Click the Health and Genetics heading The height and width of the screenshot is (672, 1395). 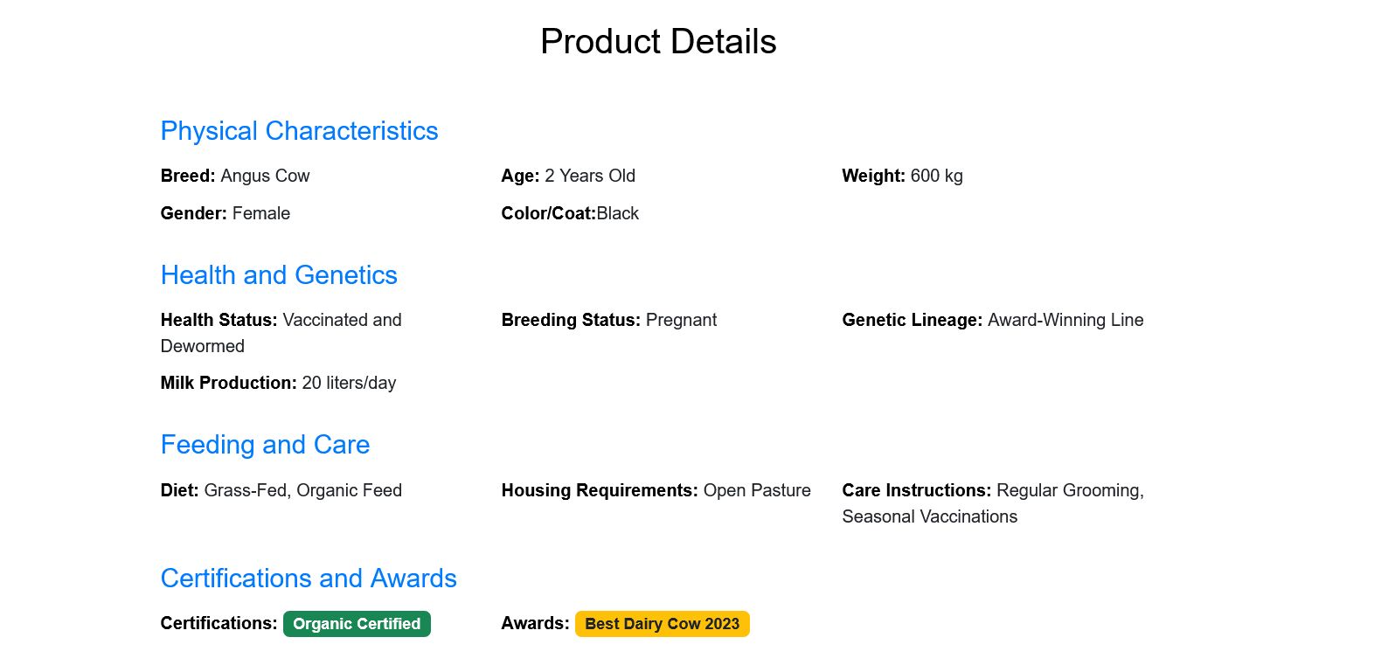coord(279,275)
